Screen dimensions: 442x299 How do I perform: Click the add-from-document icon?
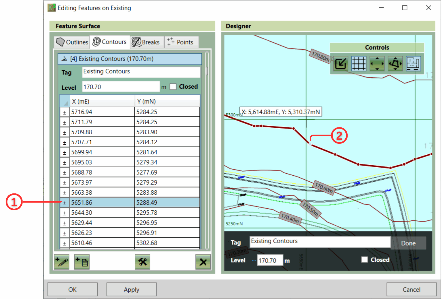(x=82, y=262)
